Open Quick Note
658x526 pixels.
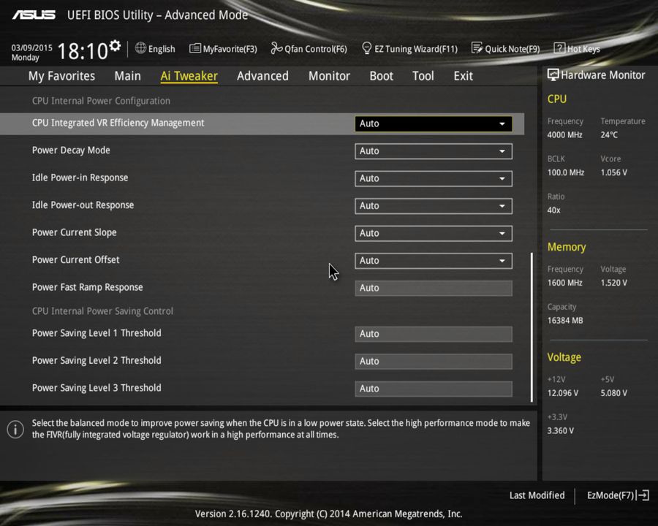point(506,48)
